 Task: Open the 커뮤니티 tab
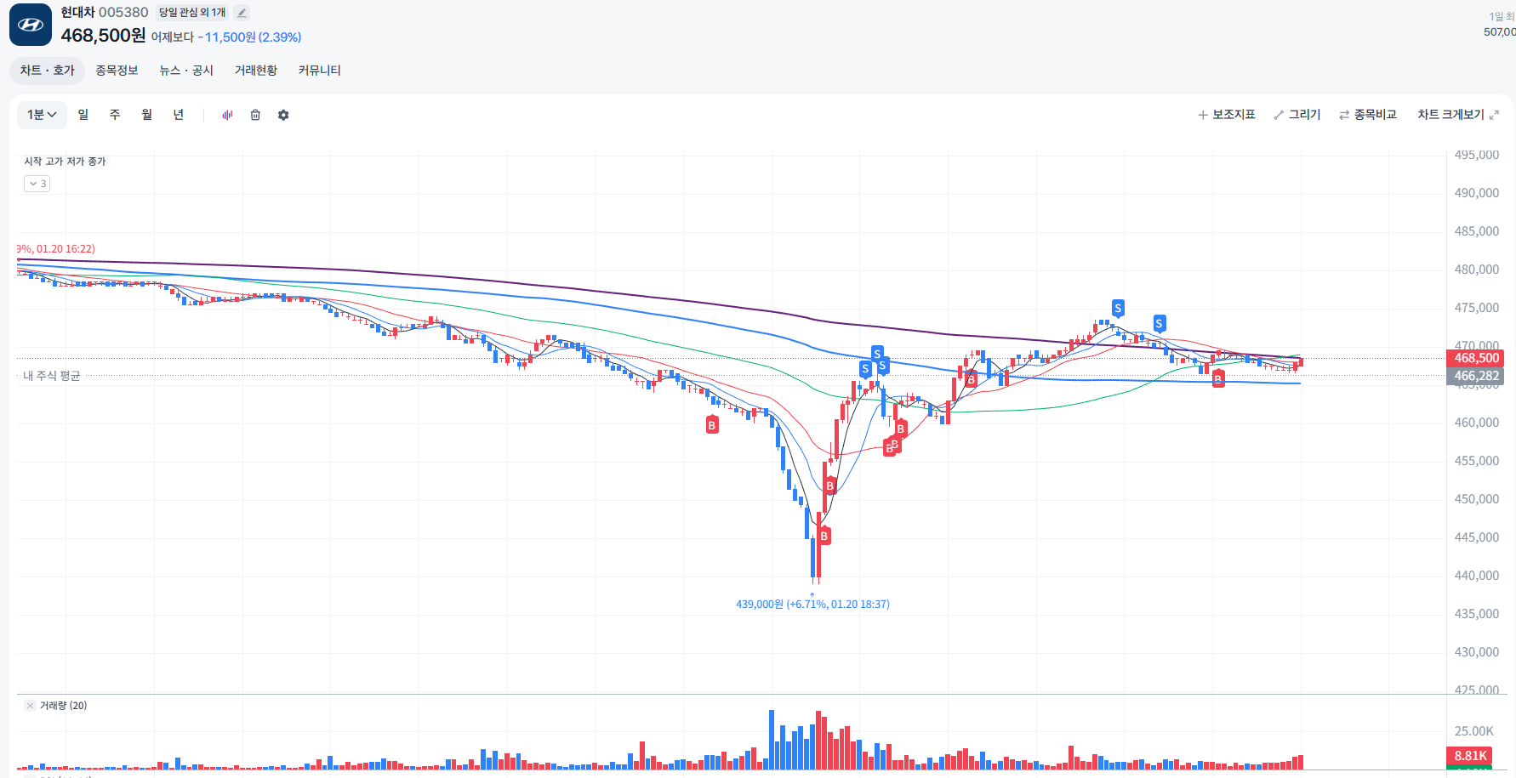tap(319, 71)
